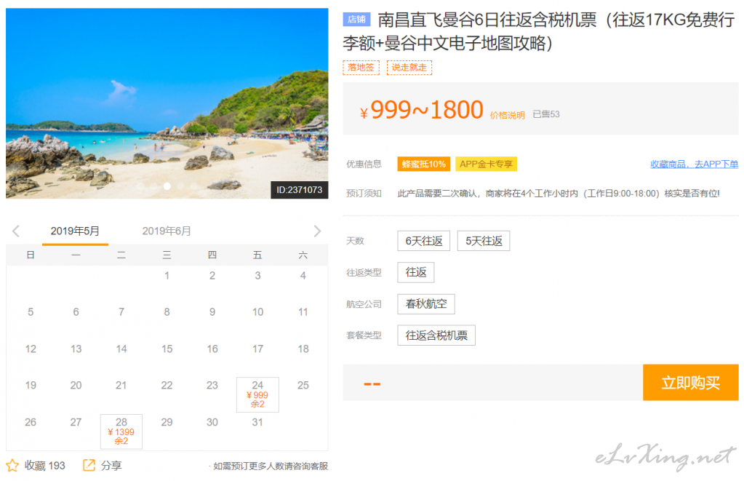Select 往返含税机票 package type
Viewport: 744px width, 481px height.
(436, 335)
